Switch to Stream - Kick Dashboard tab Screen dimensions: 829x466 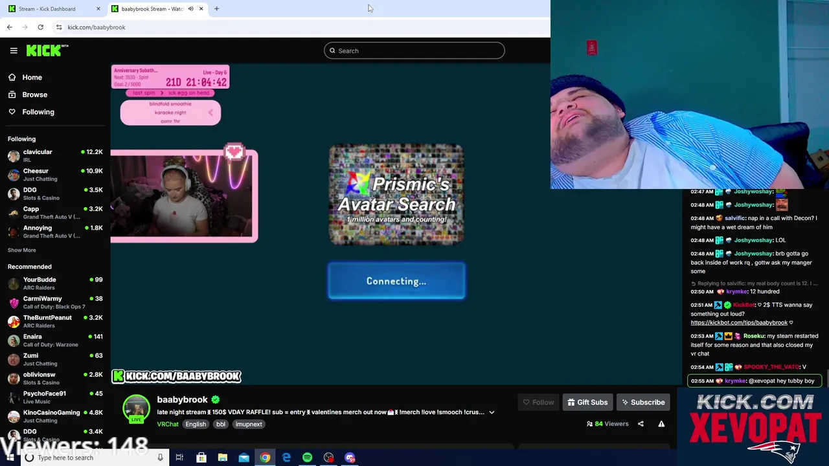coord(53,8)
